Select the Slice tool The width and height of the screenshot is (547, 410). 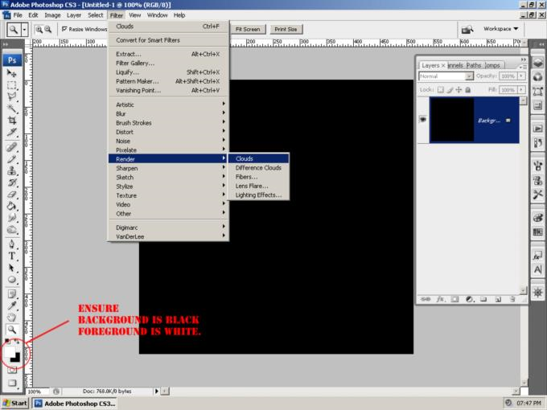coord(12,132)
